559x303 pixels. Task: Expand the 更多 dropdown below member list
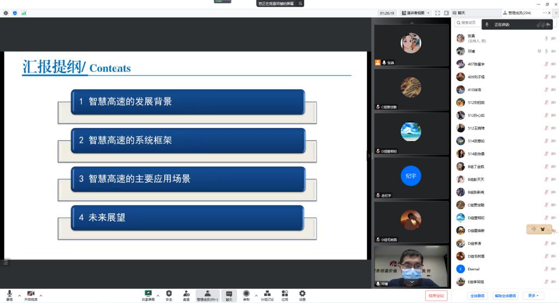(x=533, y=295)
